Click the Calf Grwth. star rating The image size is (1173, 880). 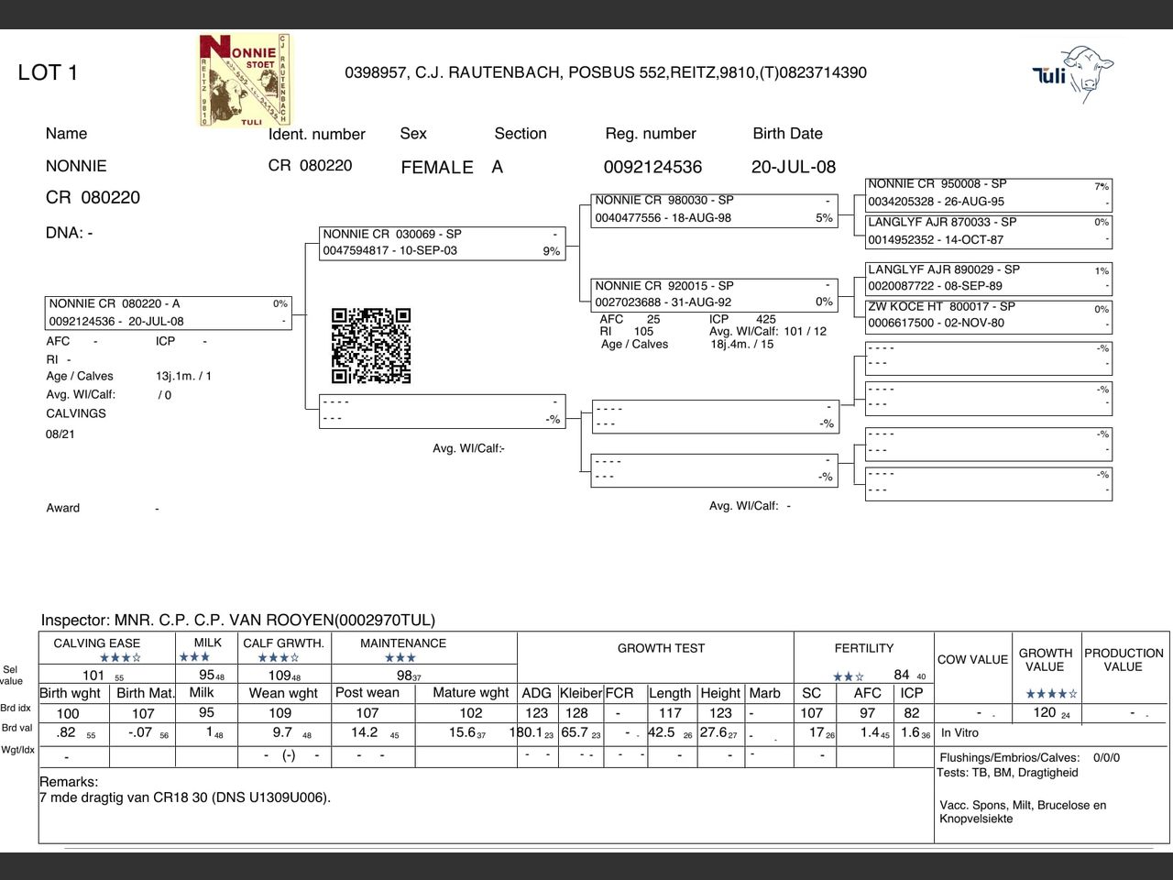coord(279,657)
